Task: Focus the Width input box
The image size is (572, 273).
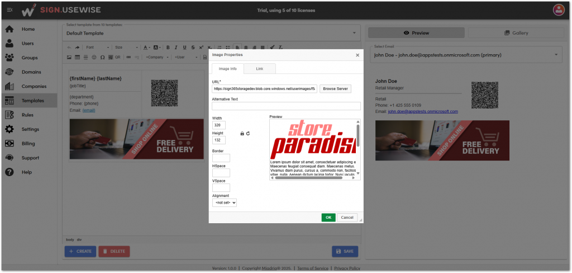Action: coord(218,125)
